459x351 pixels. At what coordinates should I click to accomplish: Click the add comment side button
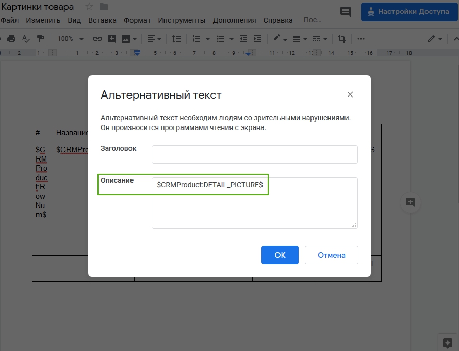point(411,202)
